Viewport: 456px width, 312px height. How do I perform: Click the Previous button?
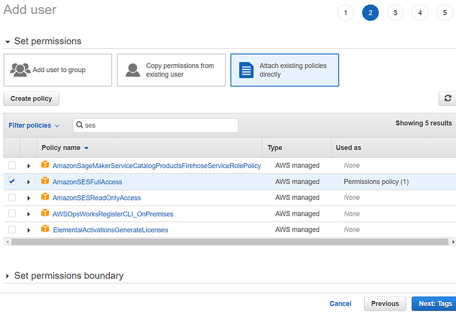click(x=385, y=303)
